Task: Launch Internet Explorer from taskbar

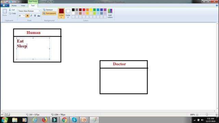Action: tap(35, 120)
